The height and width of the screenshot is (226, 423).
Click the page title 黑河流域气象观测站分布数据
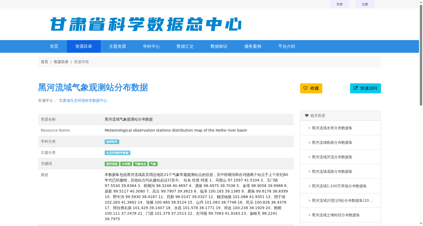point(93,88)
